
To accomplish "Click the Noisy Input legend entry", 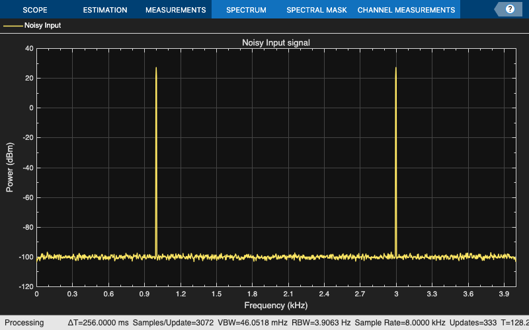I will pos(32,25).
